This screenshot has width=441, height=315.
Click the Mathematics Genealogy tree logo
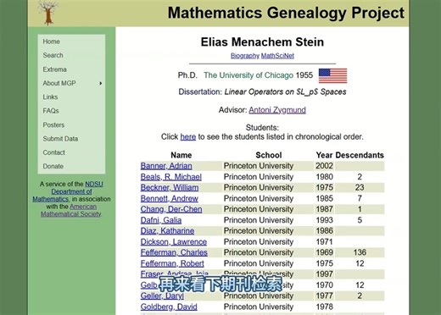tap(48, 13)
